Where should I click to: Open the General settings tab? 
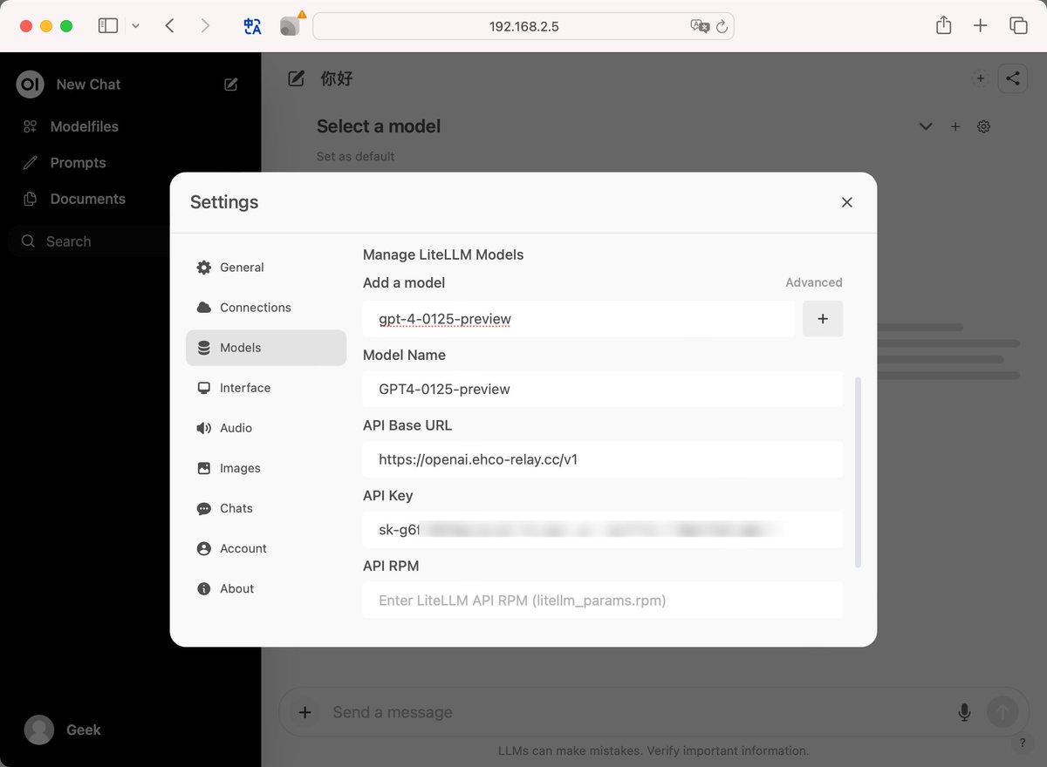[266, 268]
